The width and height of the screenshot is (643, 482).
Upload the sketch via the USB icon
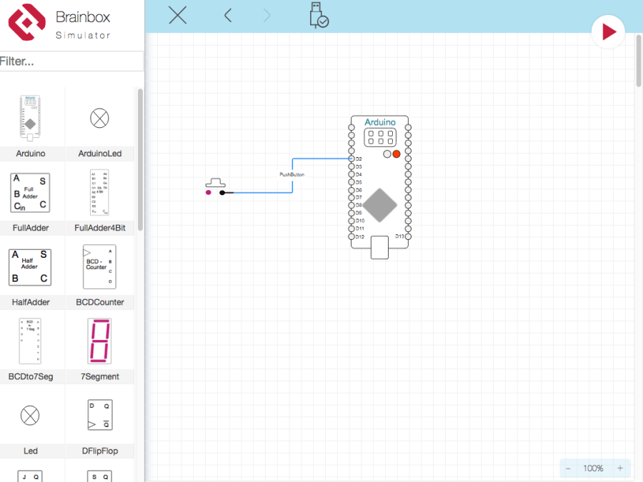click(317, 16)
